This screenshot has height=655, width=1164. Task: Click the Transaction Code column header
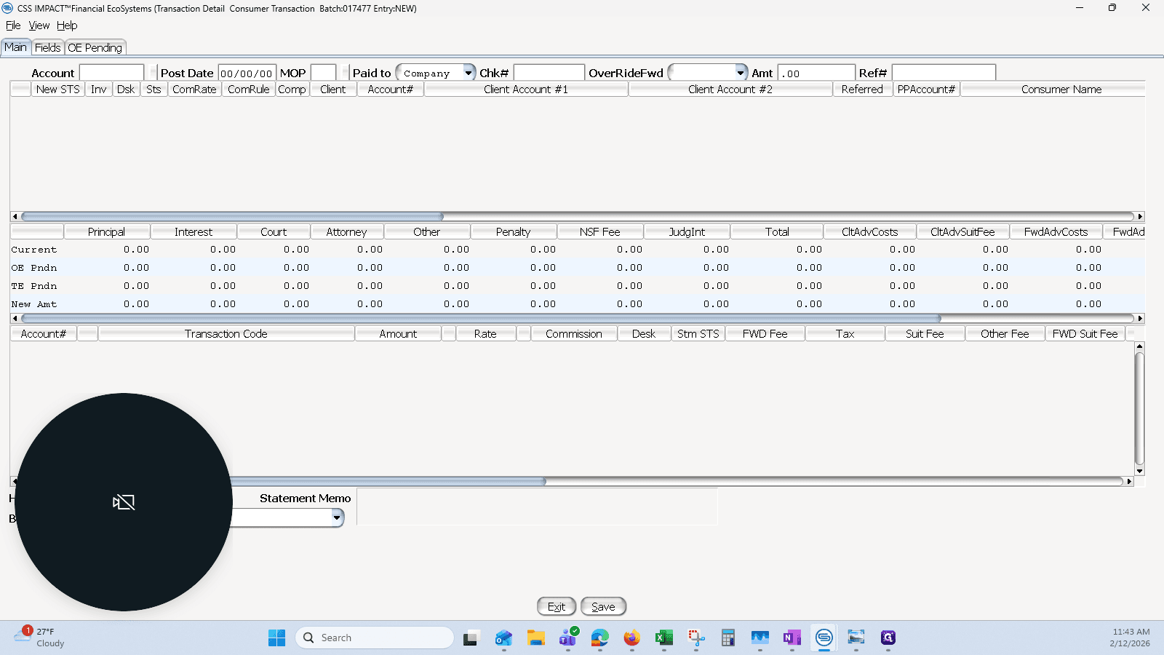coord(226,334)
